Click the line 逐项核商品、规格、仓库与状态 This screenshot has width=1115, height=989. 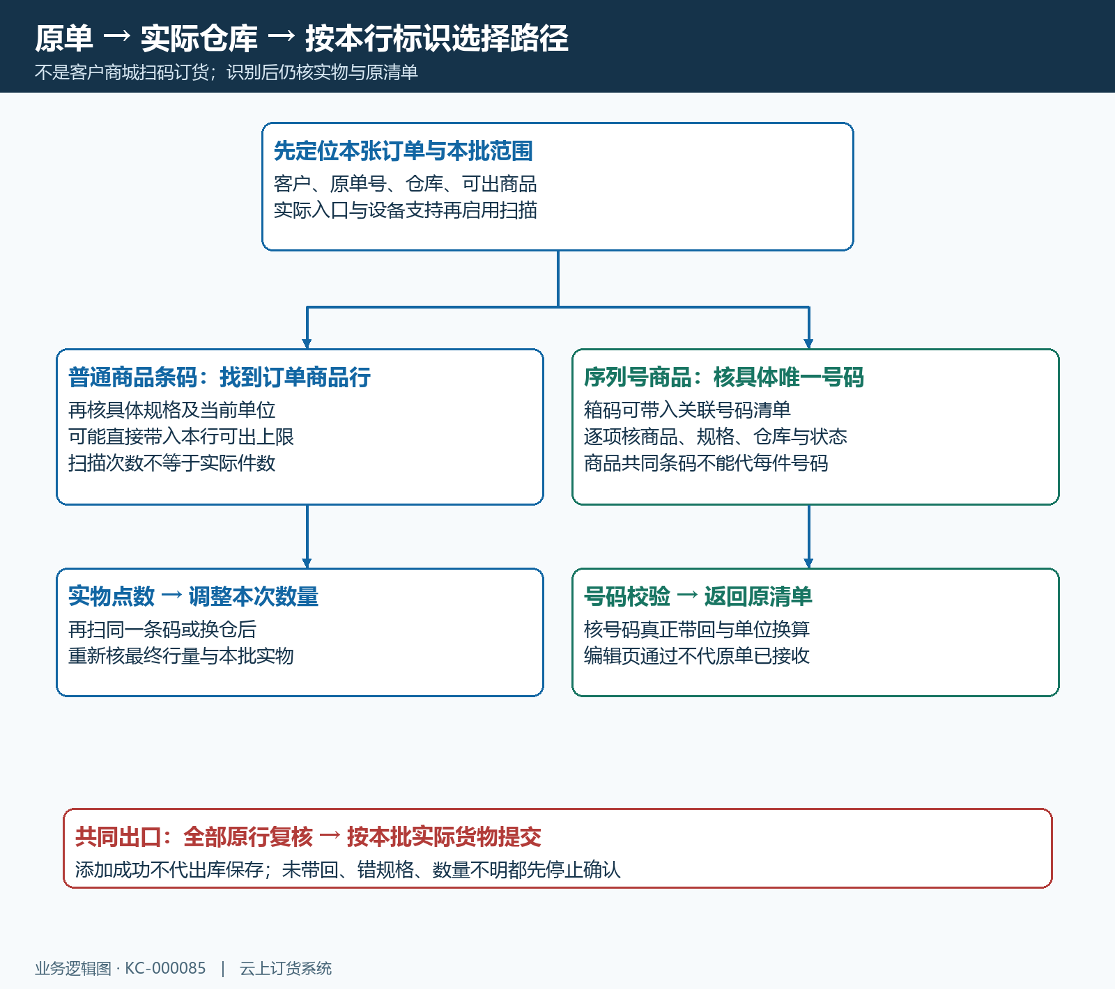(x=716, y=437)
